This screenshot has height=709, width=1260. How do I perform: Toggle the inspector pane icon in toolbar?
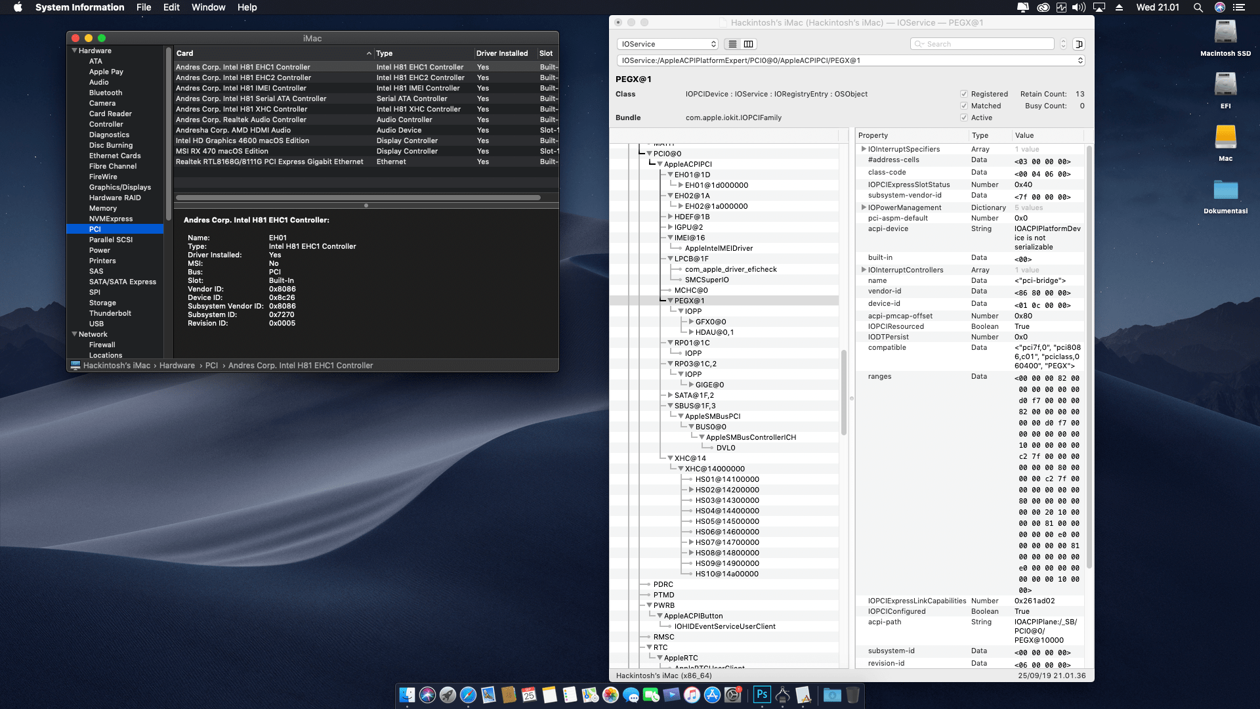1079,44
